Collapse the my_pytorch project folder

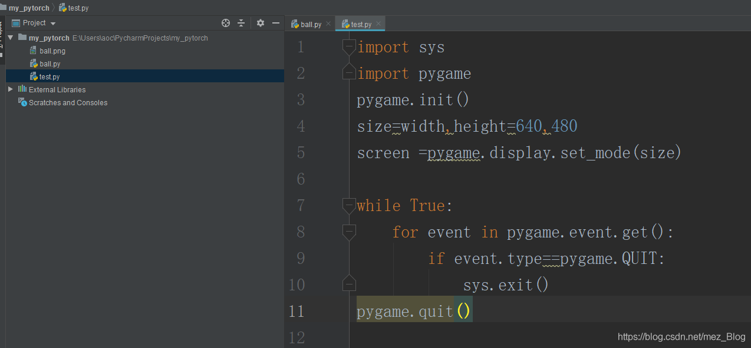pos(10,38)
